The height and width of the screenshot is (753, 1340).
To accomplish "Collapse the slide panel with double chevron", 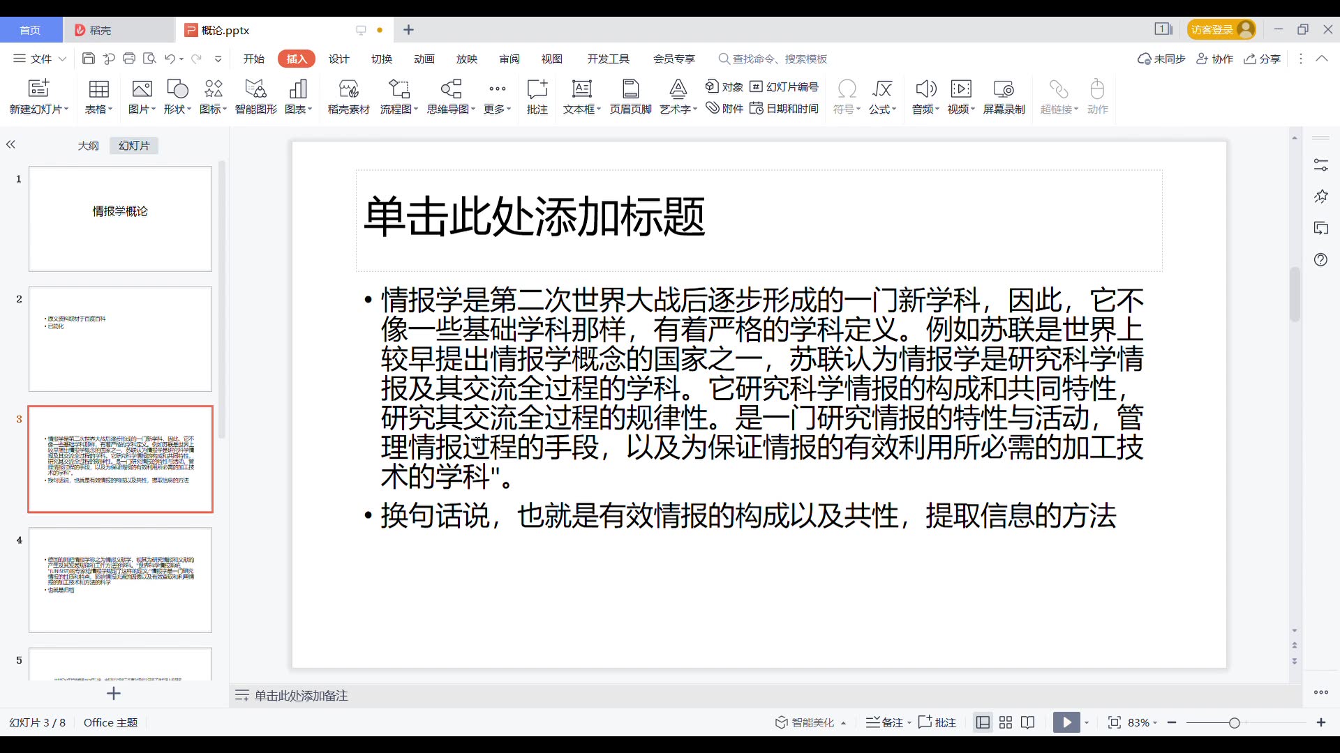I will tap(10, 144).
